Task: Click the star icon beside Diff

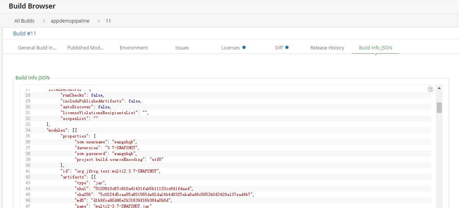Action: coord(287,47)
